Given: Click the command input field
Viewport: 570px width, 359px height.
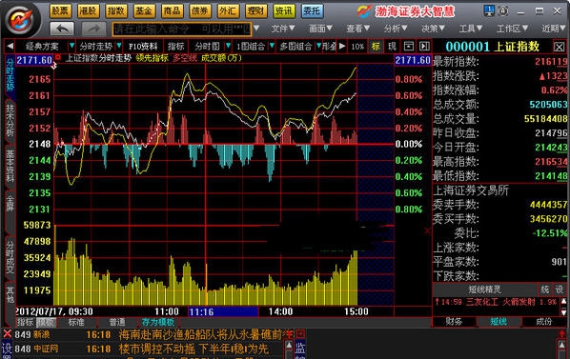Looking at the screenshot, I should click(x=182, y=29).
